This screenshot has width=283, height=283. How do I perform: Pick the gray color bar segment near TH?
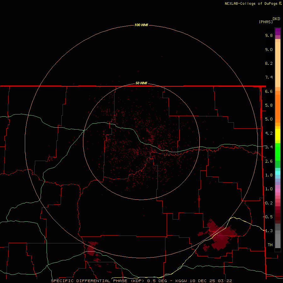[x=278, y=242]
